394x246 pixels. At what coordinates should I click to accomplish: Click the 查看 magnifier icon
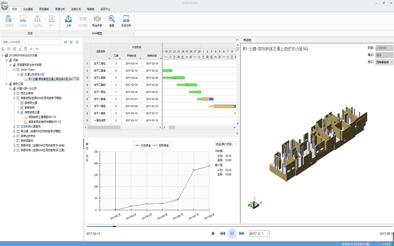(x=112, y=19)
